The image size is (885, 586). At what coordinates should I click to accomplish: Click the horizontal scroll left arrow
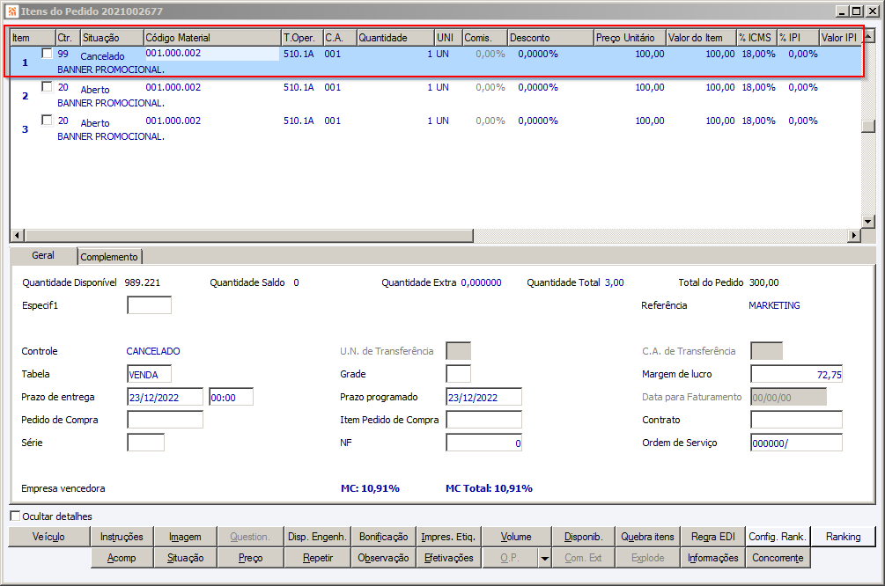tap(17, 236)
